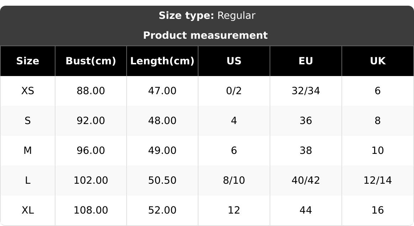Select the EU column header

pos(306,61)
